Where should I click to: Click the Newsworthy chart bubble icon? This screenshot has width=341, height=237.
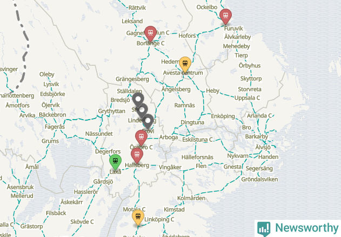tap(264, 229)
